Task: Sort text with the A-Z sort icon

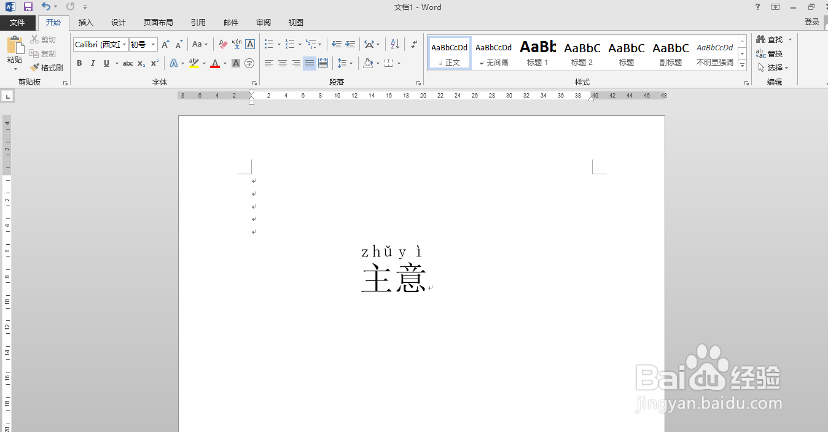Action: click(395, 44)
